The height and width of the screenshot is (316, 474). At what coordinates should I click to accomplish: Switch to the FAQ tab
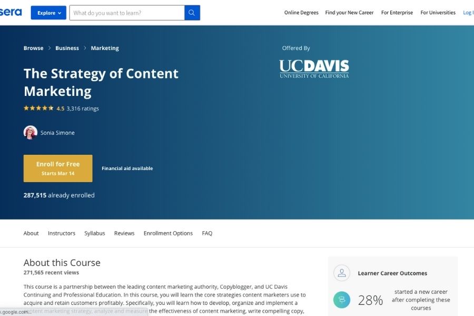[x=207, y=233]
